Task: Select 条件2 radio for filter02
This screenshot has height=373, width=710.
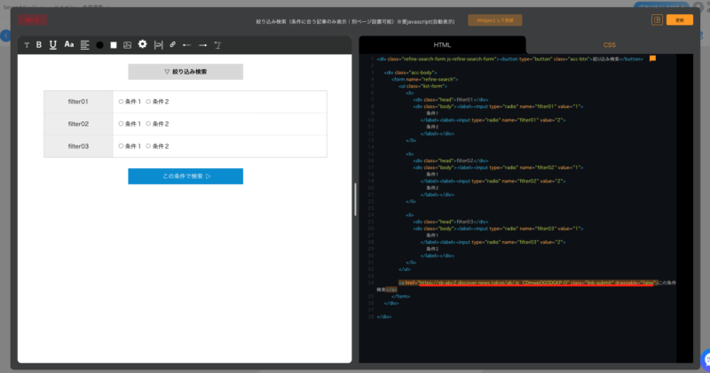Action: tap(148, 124)
